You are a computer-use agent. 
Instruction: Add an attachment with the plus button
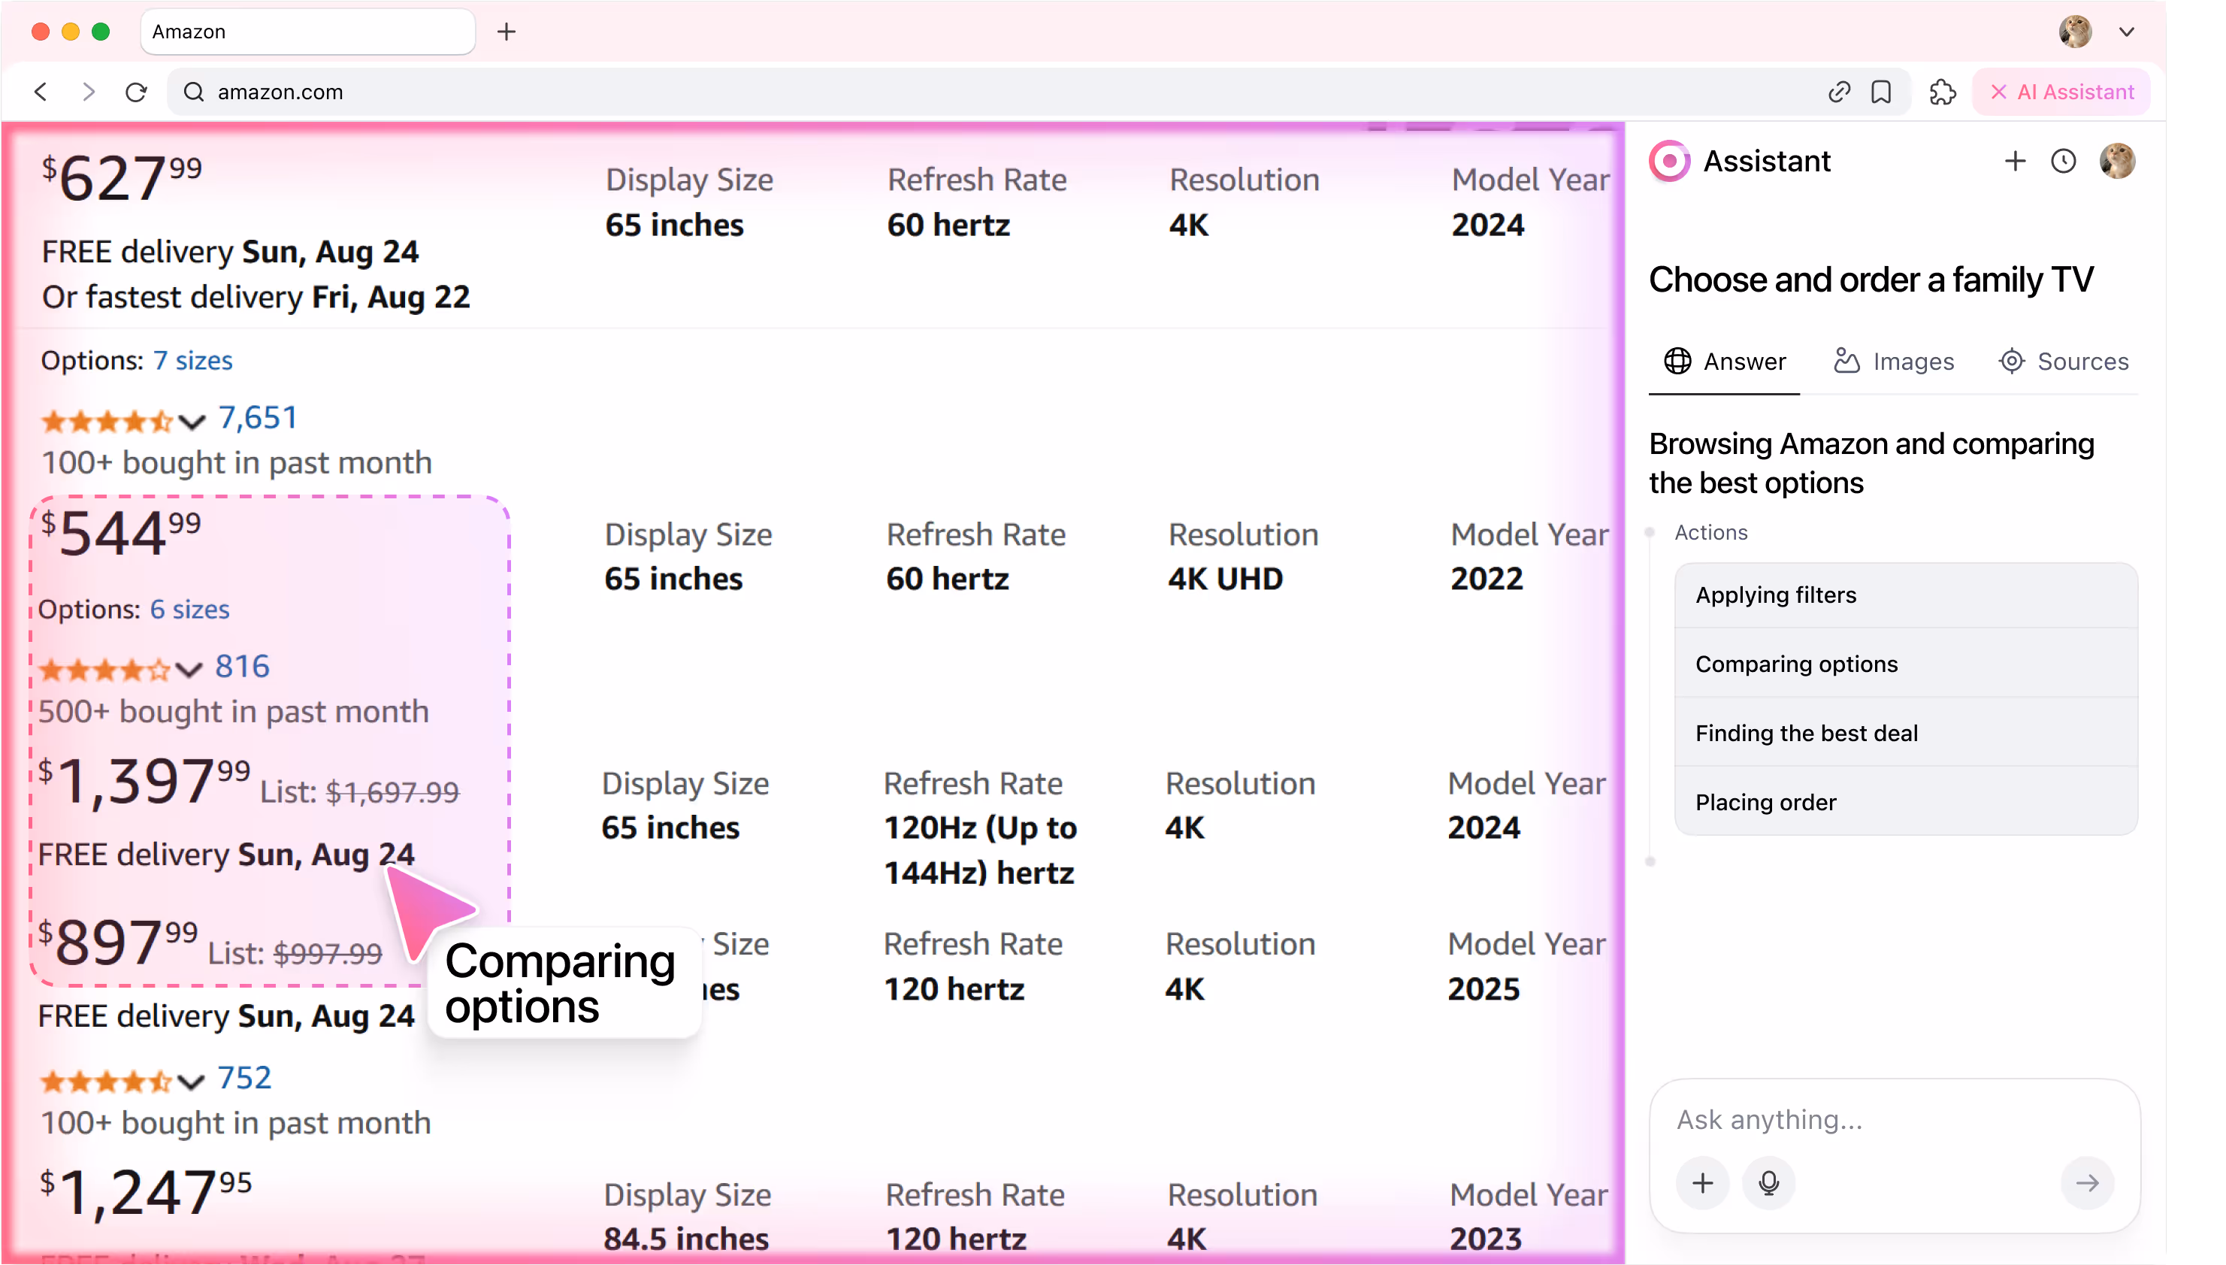(1702, 1182)
